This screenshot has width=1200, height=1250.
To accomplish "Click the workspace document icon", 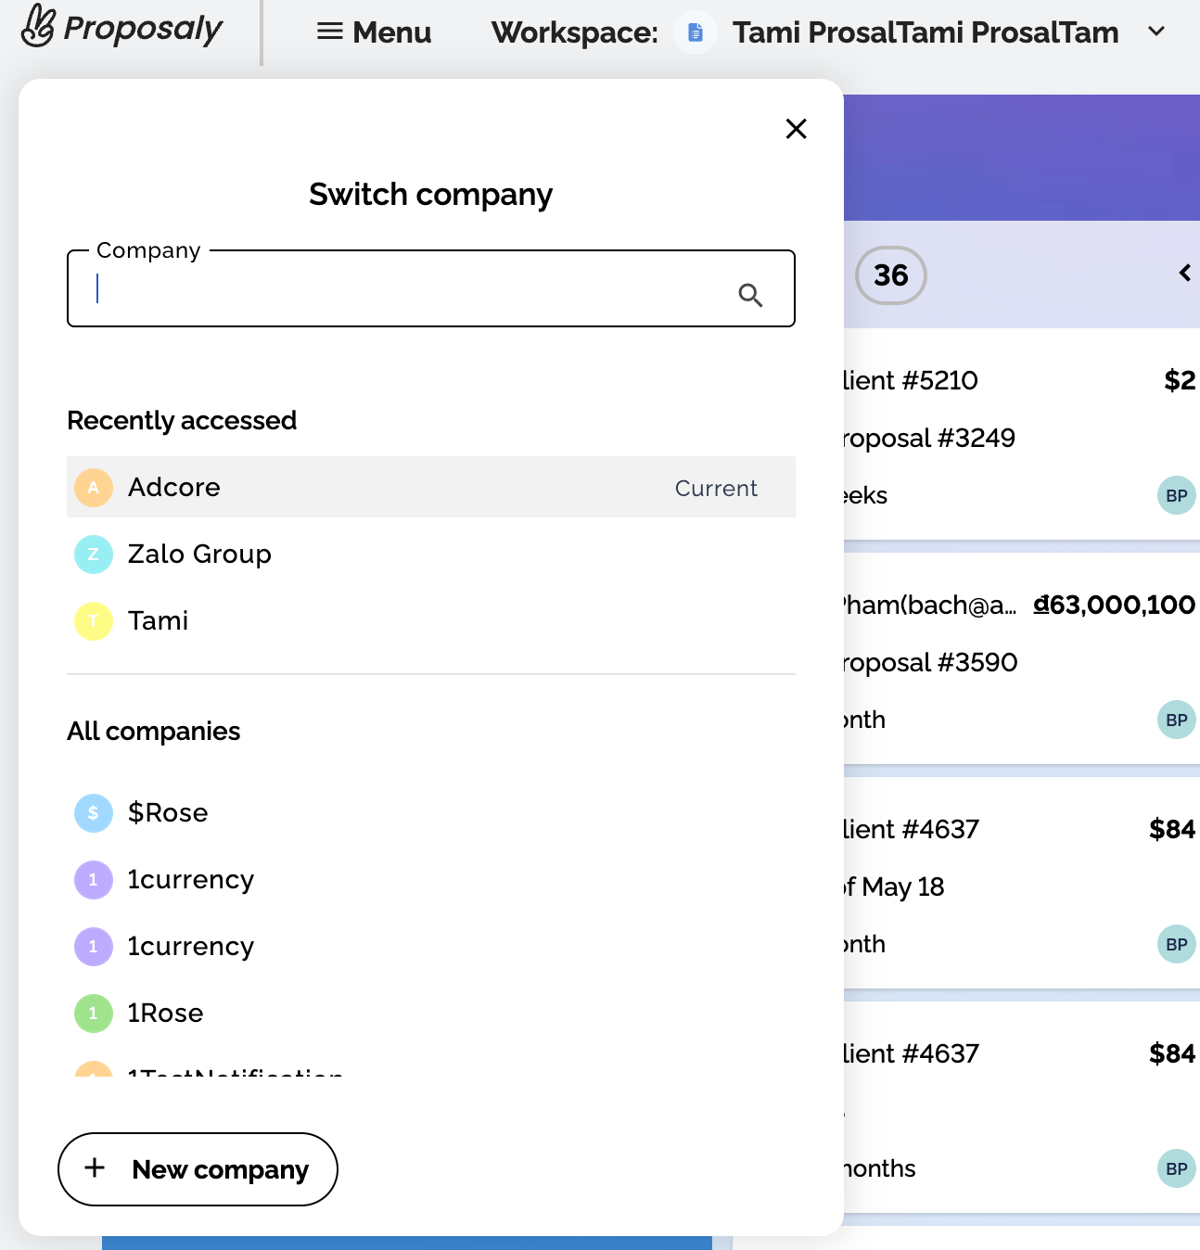I will tap(696, 33).
